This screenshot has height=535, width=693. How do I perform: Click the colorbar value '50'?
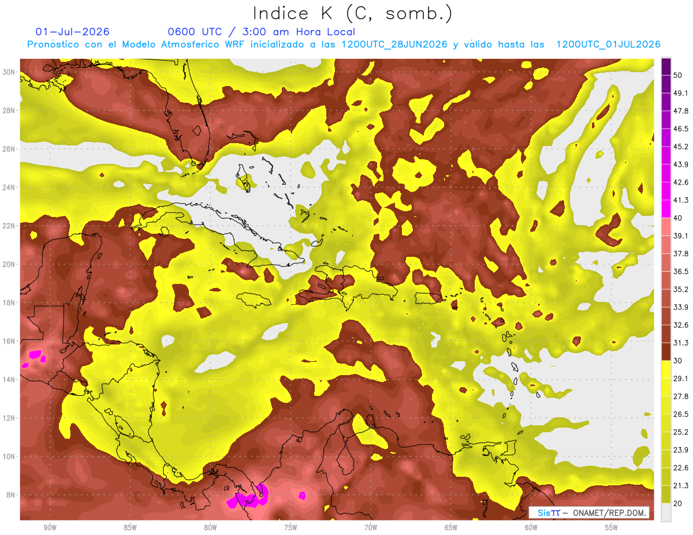click(678, 75)
